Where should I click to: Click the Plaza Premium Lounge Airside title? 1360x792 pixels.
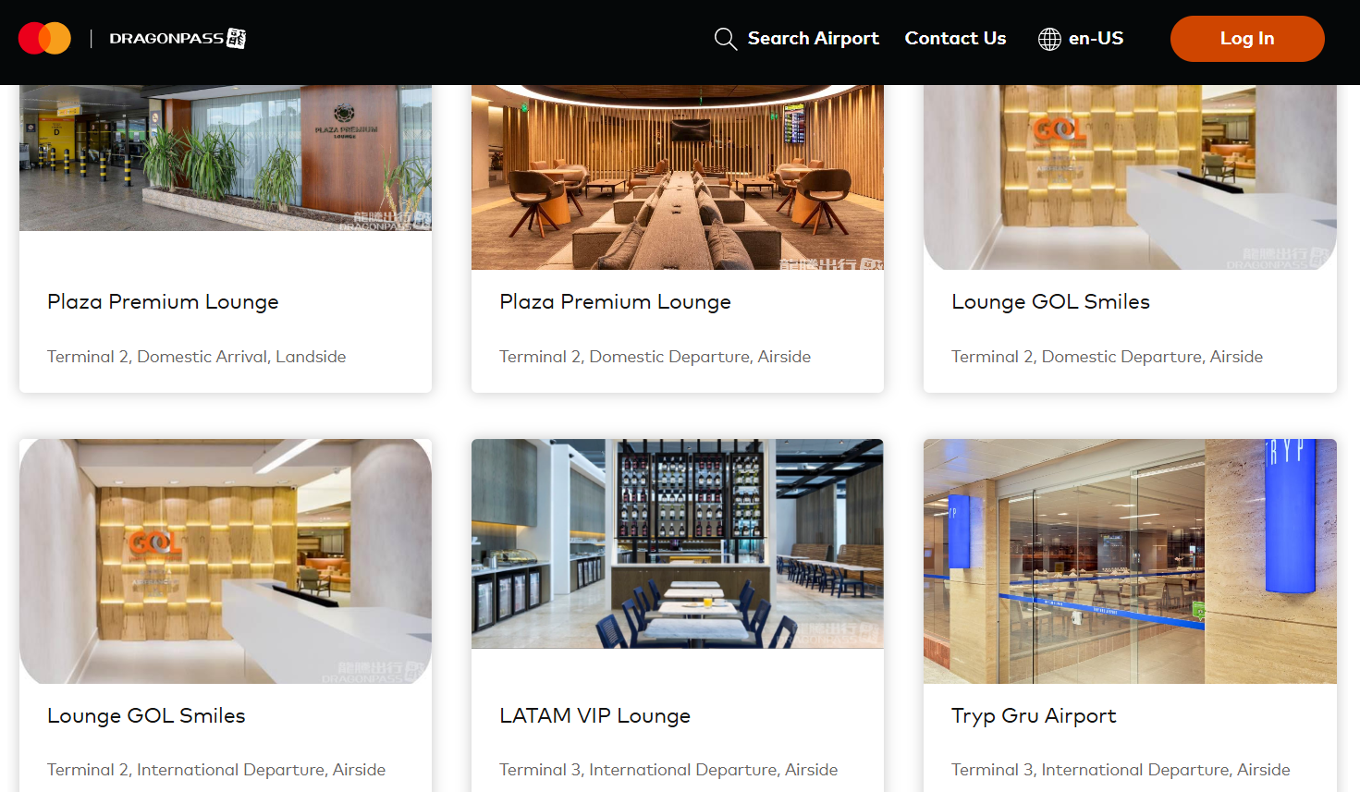(615, 302)
